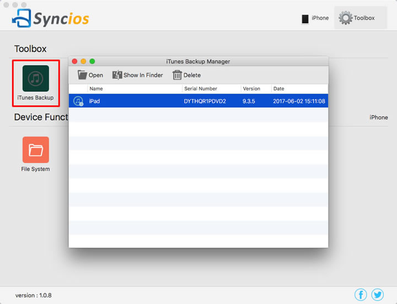Image resolution: width=397 pixels, height=304 pixels.
Task: Open the File System tool icon
Action: tap(36, 150)
